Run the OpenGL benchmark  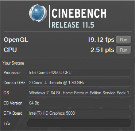click(x=124, y=40)
